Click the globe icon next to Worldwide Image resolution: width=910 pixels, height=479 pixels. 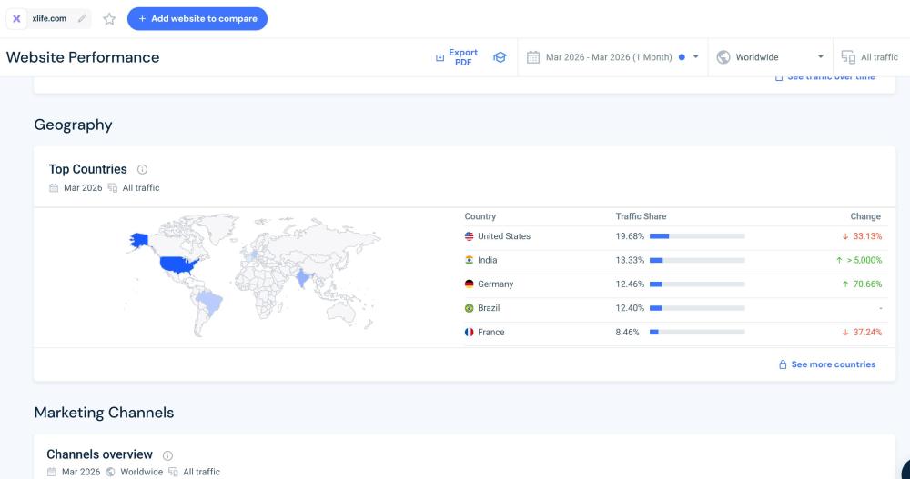coord(723,57)
